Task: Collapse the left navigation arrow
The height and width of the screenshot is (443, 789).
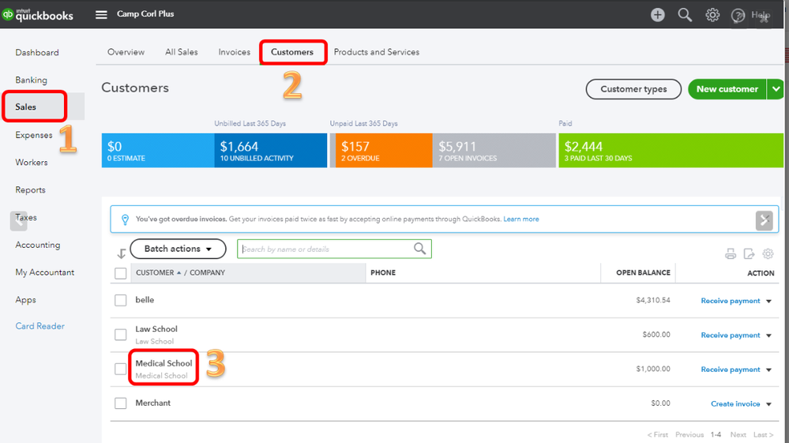Action: [x=19, y=221]
